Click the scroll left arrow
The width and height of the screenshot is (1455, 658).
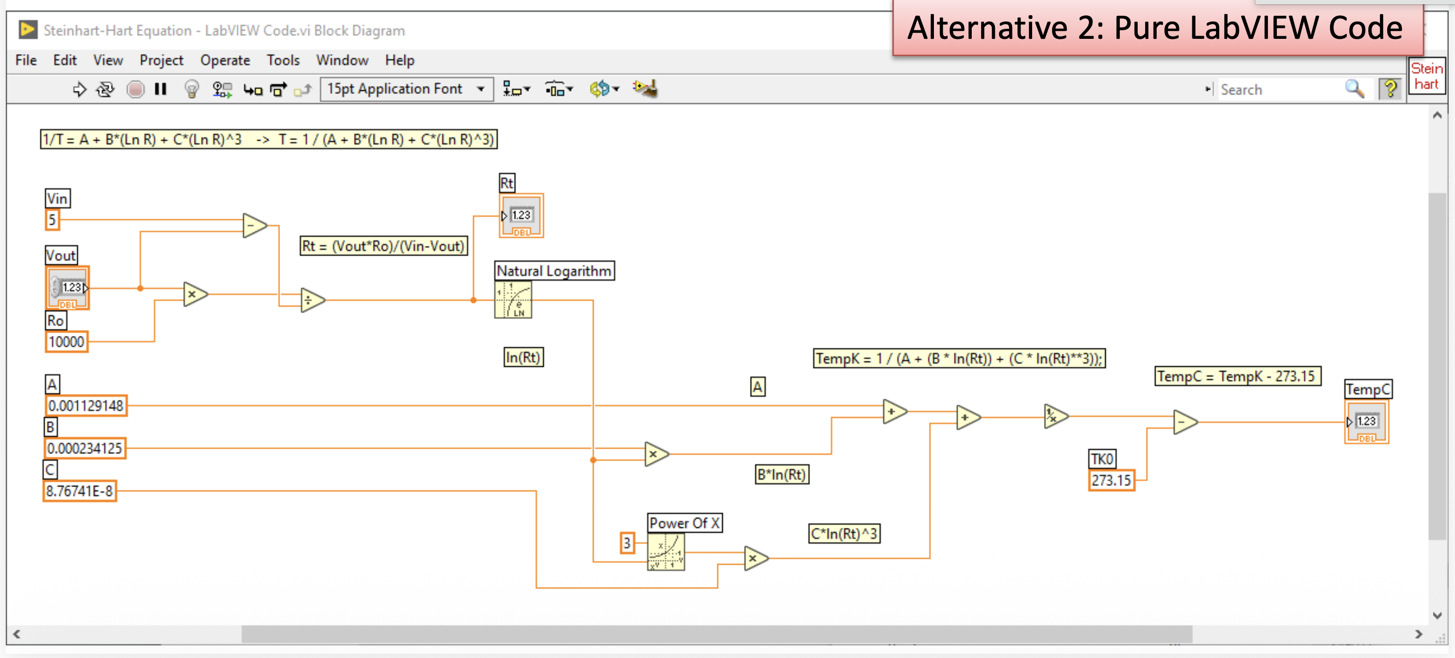[x=17, y=634]
